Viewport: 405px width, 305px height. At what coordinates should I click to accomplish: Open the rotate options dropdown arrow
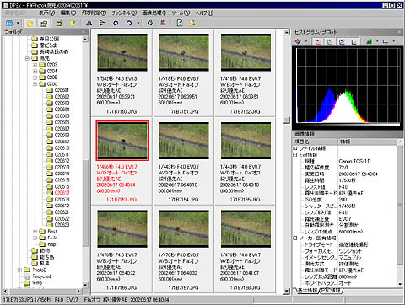[x=138, y=23]
